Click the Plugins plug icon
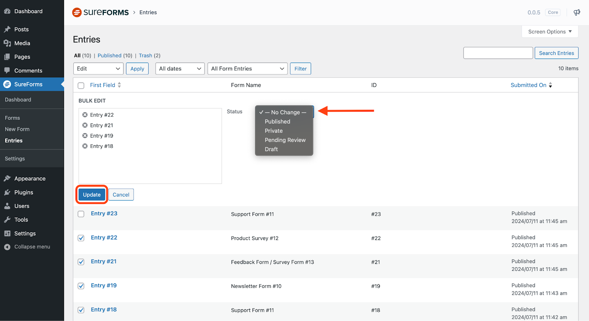Screen dimensions: 589x321 pos(7,192)
